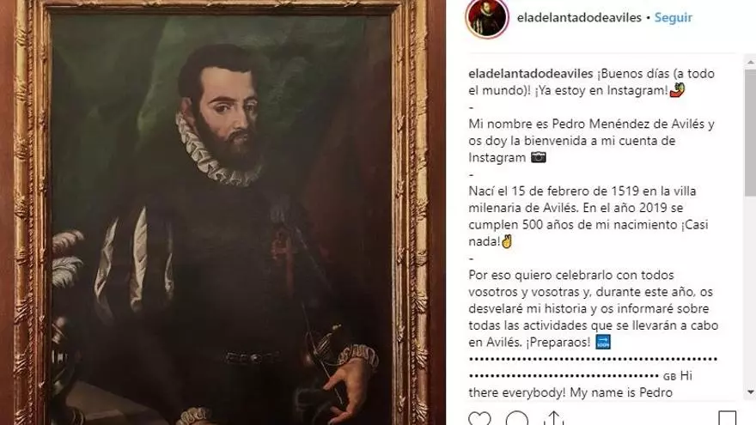Click the caption scrollbar up arrow
This screenshot has height=425, width=756.
(x=750, y=62)
